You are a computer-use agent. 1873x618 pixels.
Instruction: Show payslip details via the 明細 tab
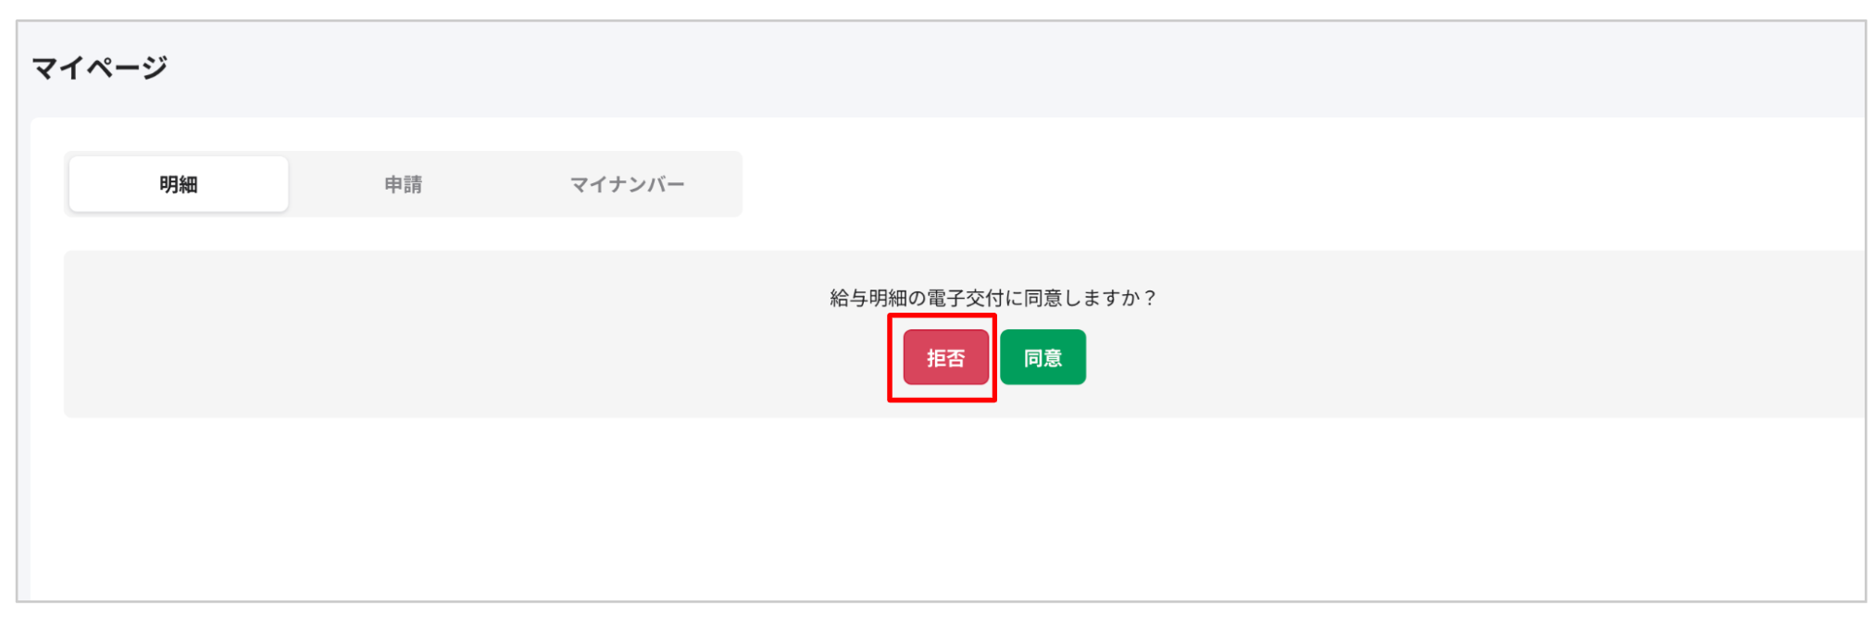click(179, 184)
